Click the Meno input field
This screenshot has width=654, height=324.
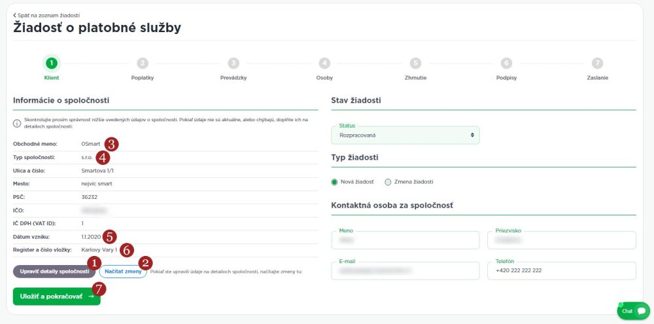coord(405,240)
